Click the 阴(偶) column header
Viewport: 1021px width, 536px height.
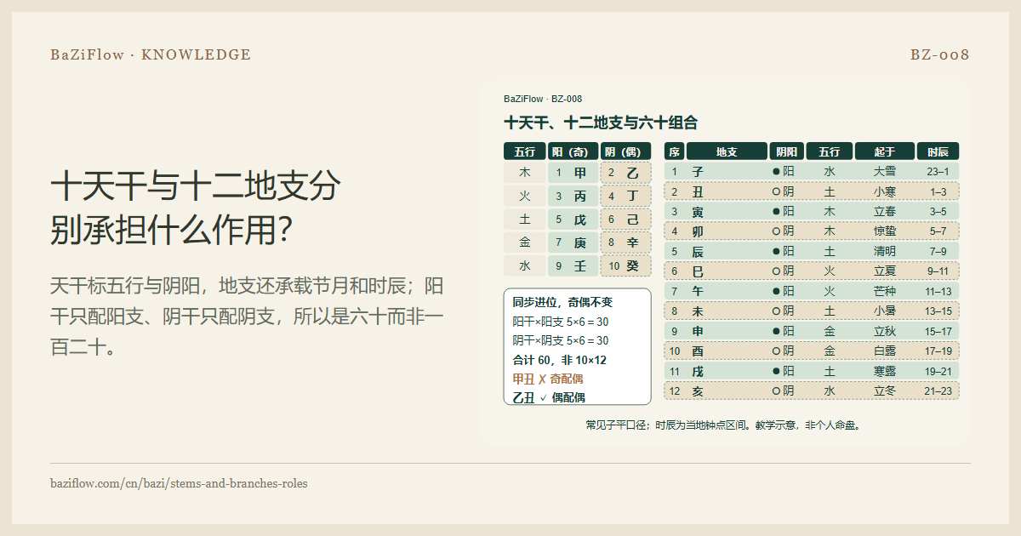coord(625,151)
